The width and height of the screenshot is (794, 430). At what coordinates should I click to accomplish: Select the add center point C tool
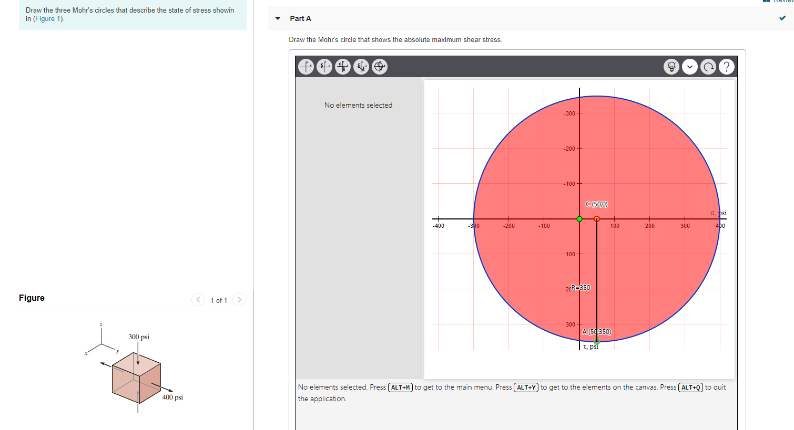pyautogui.click(x=324, y=67)
